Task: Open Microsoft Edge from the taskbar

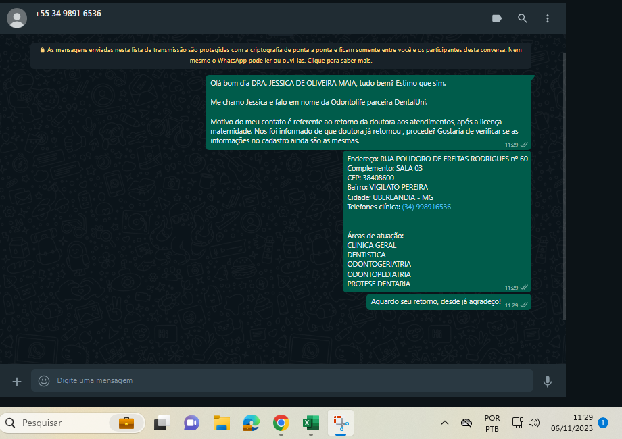Action: 252,423
